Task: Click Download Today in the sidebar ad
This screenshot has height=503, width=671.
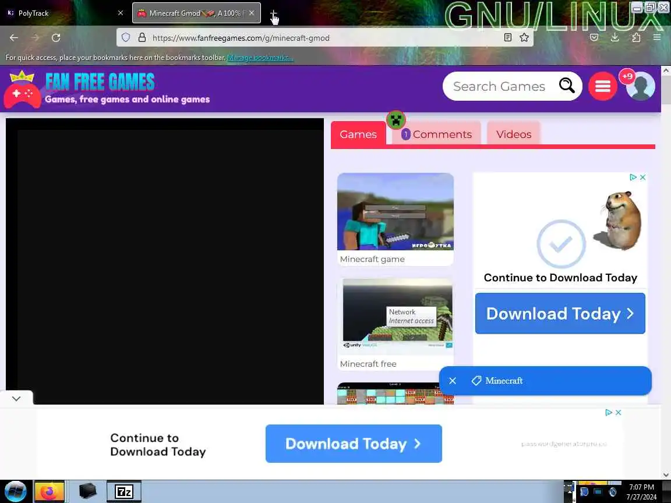Action: [x=560, y=314]
